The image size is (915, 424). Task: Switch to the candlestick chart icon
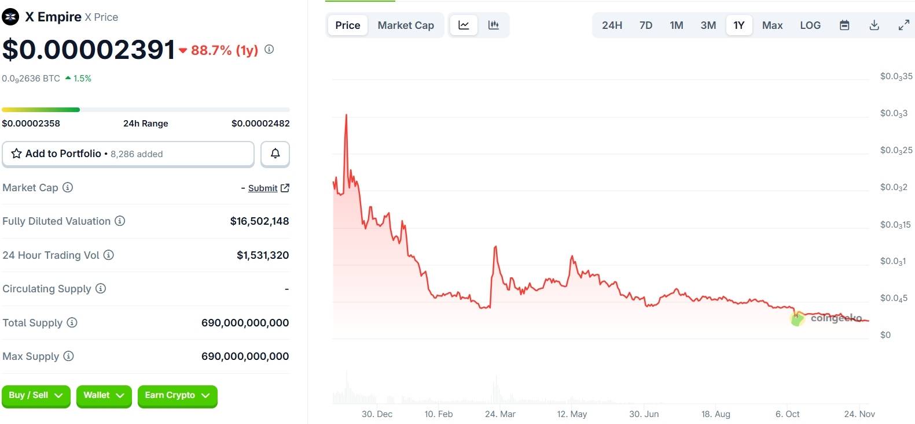pyautogui.click(x=494, y=25)
